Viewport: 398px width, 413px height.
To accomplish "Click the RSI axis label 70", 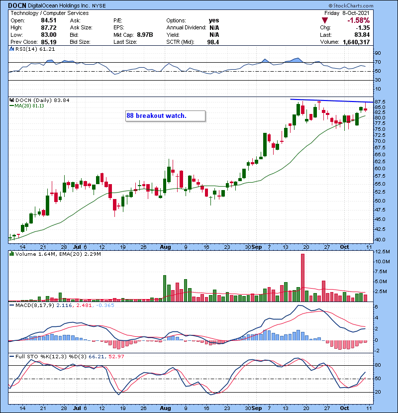I will (378, 62).
